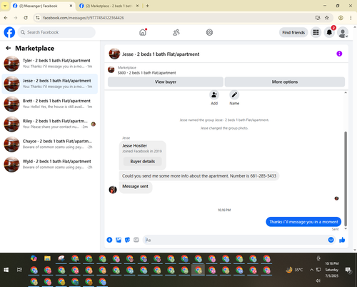Open Riley conversation
357x287 pixels.
tap(50, 124)
